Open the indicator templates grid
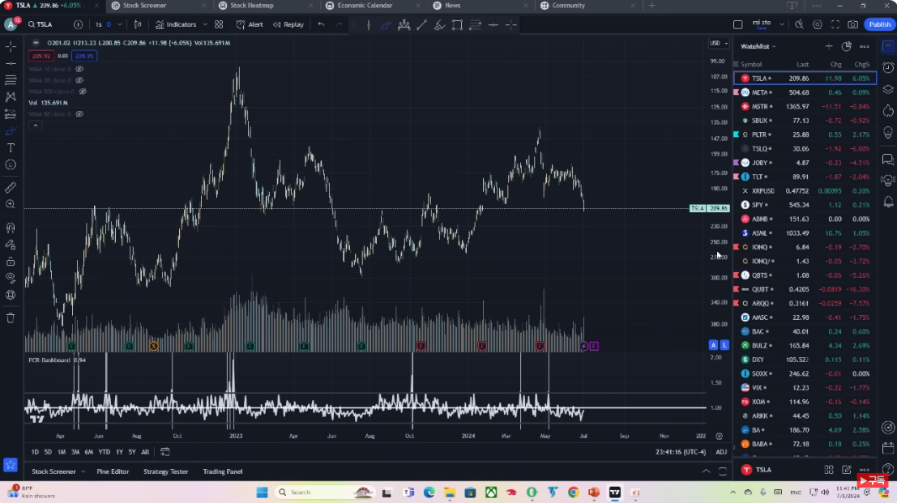The width and height of the screenshot is (897, 503). [219, 24]
